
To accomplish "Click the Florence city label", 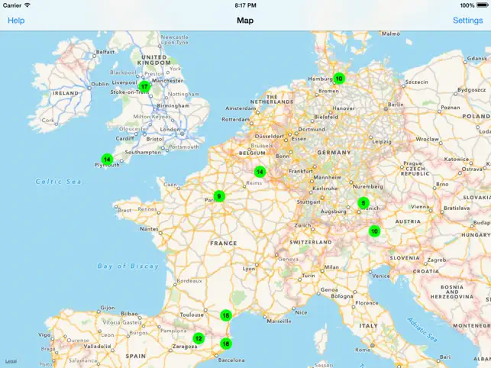I will [367, 303].
